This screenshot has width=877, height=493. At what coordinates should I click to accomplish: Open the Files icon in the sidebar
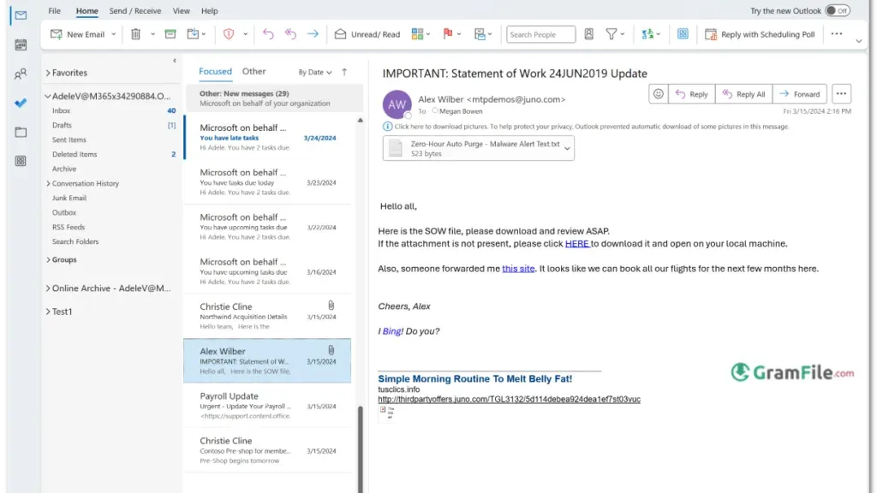tap(21, 132)
